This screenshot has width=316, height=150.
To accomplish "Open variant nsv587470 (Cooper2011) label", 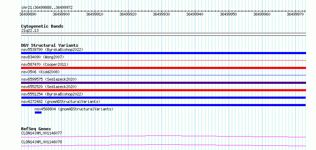I will pyautogui.click(x=45, y=64).
